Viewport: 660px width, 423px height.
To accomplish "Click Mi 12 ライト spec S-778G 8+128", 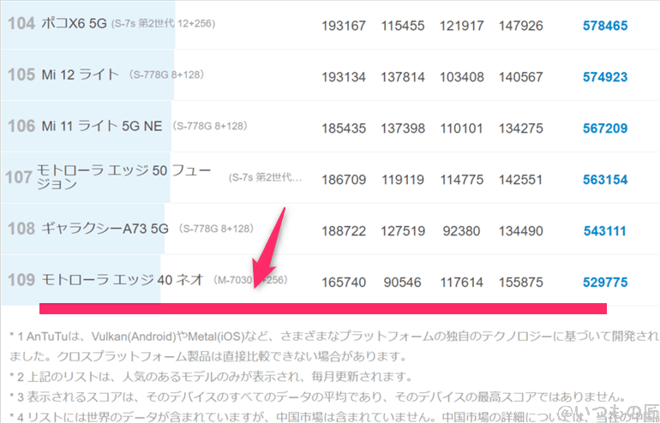I will tap(166, 74).
